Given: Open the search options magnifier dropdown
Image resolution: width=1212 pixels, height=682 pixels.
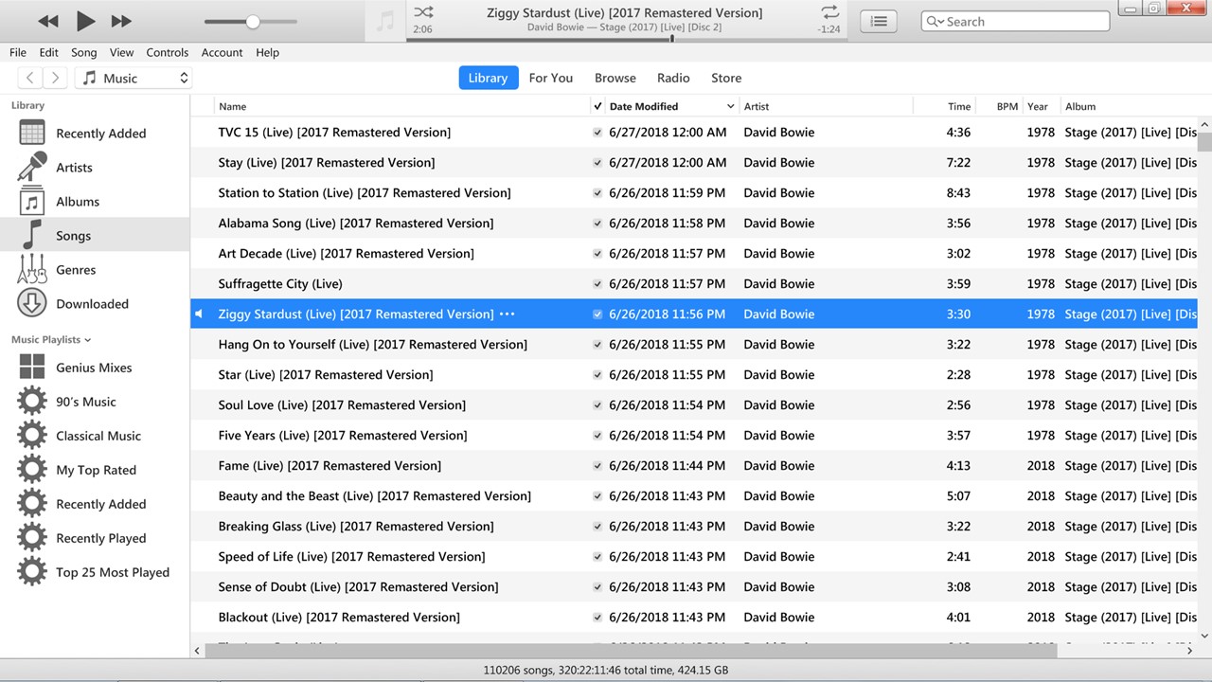Looking at the screenshot, I should [934, 21].
